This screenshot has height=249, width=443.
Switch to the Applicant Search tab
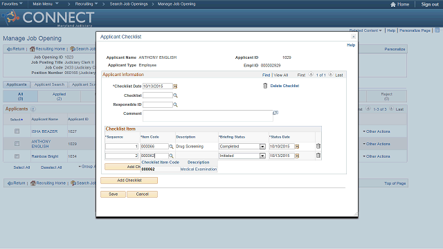point(49,84)
